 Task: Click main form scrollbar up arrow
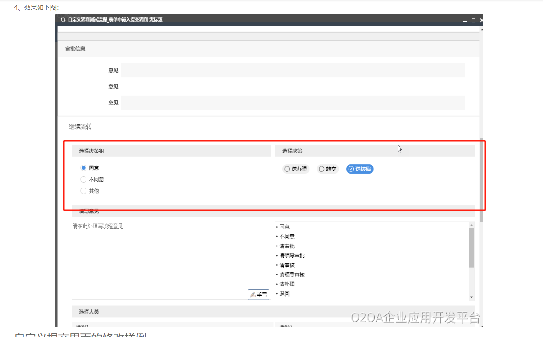pyautogui.click(x=482, y=30)
